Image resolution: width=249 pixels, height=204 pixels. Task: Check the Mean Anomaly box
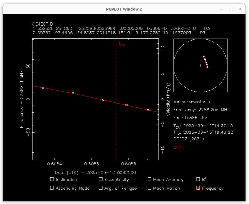point(149,179)
